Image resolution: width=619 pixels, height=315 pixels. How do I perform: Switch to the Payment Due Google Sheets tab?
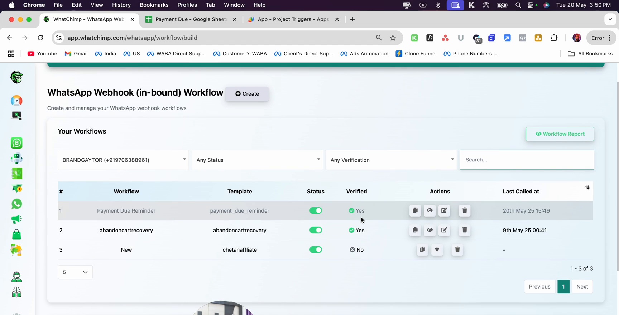[191, 19]
